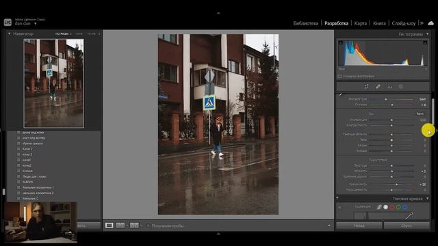The image size is (438, 246).
Task: Show the filmstrip using the bottom arrow
Action: point(218,234)
